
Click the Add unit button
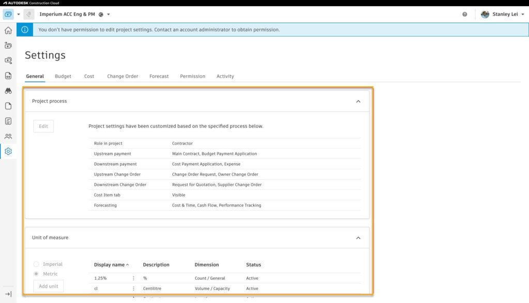(48, 286)
